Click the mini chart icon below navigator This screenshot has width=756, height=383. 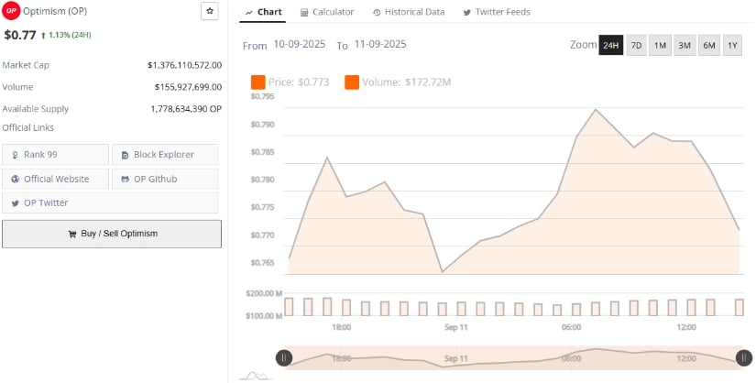click(x=256, y=376)
